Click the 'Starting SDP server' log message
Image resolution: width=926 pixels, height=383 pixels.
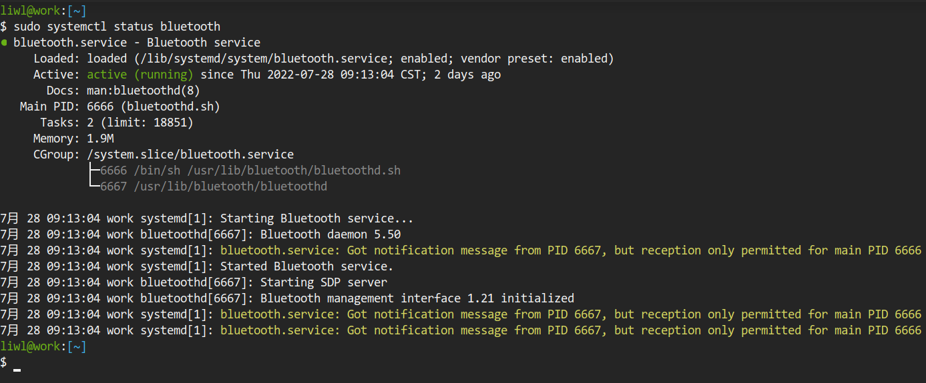click(x=323, y=282)
